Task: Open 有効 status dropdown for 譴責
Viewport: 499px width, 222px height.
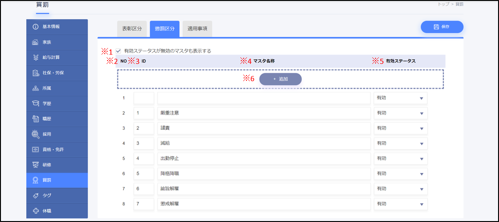Action: click(400, 128)
